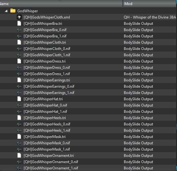The image size is (177, 171).
Task: Select the [QH]GodWhisperMask_1.nif file name
Action: (x=47, y=149)
